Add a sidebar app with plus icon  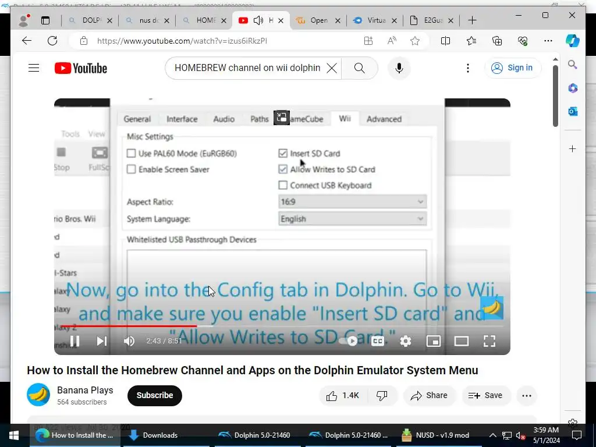click(x=573, y=148)
